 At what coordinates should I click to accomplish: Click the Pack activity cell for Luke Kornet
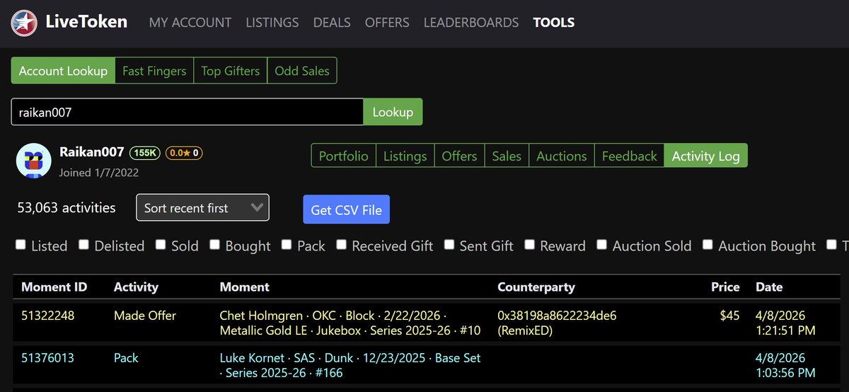click(x=126, y=358)
